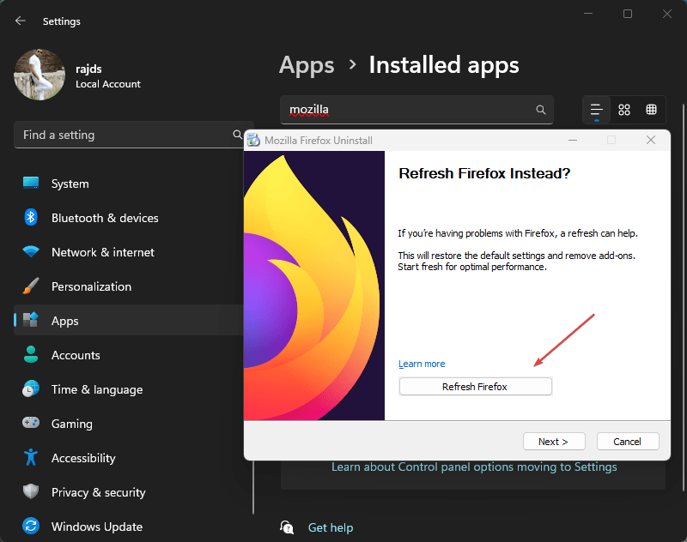
Task: Click the installed apps search box containing mozilla
Action: coord(416,110)
